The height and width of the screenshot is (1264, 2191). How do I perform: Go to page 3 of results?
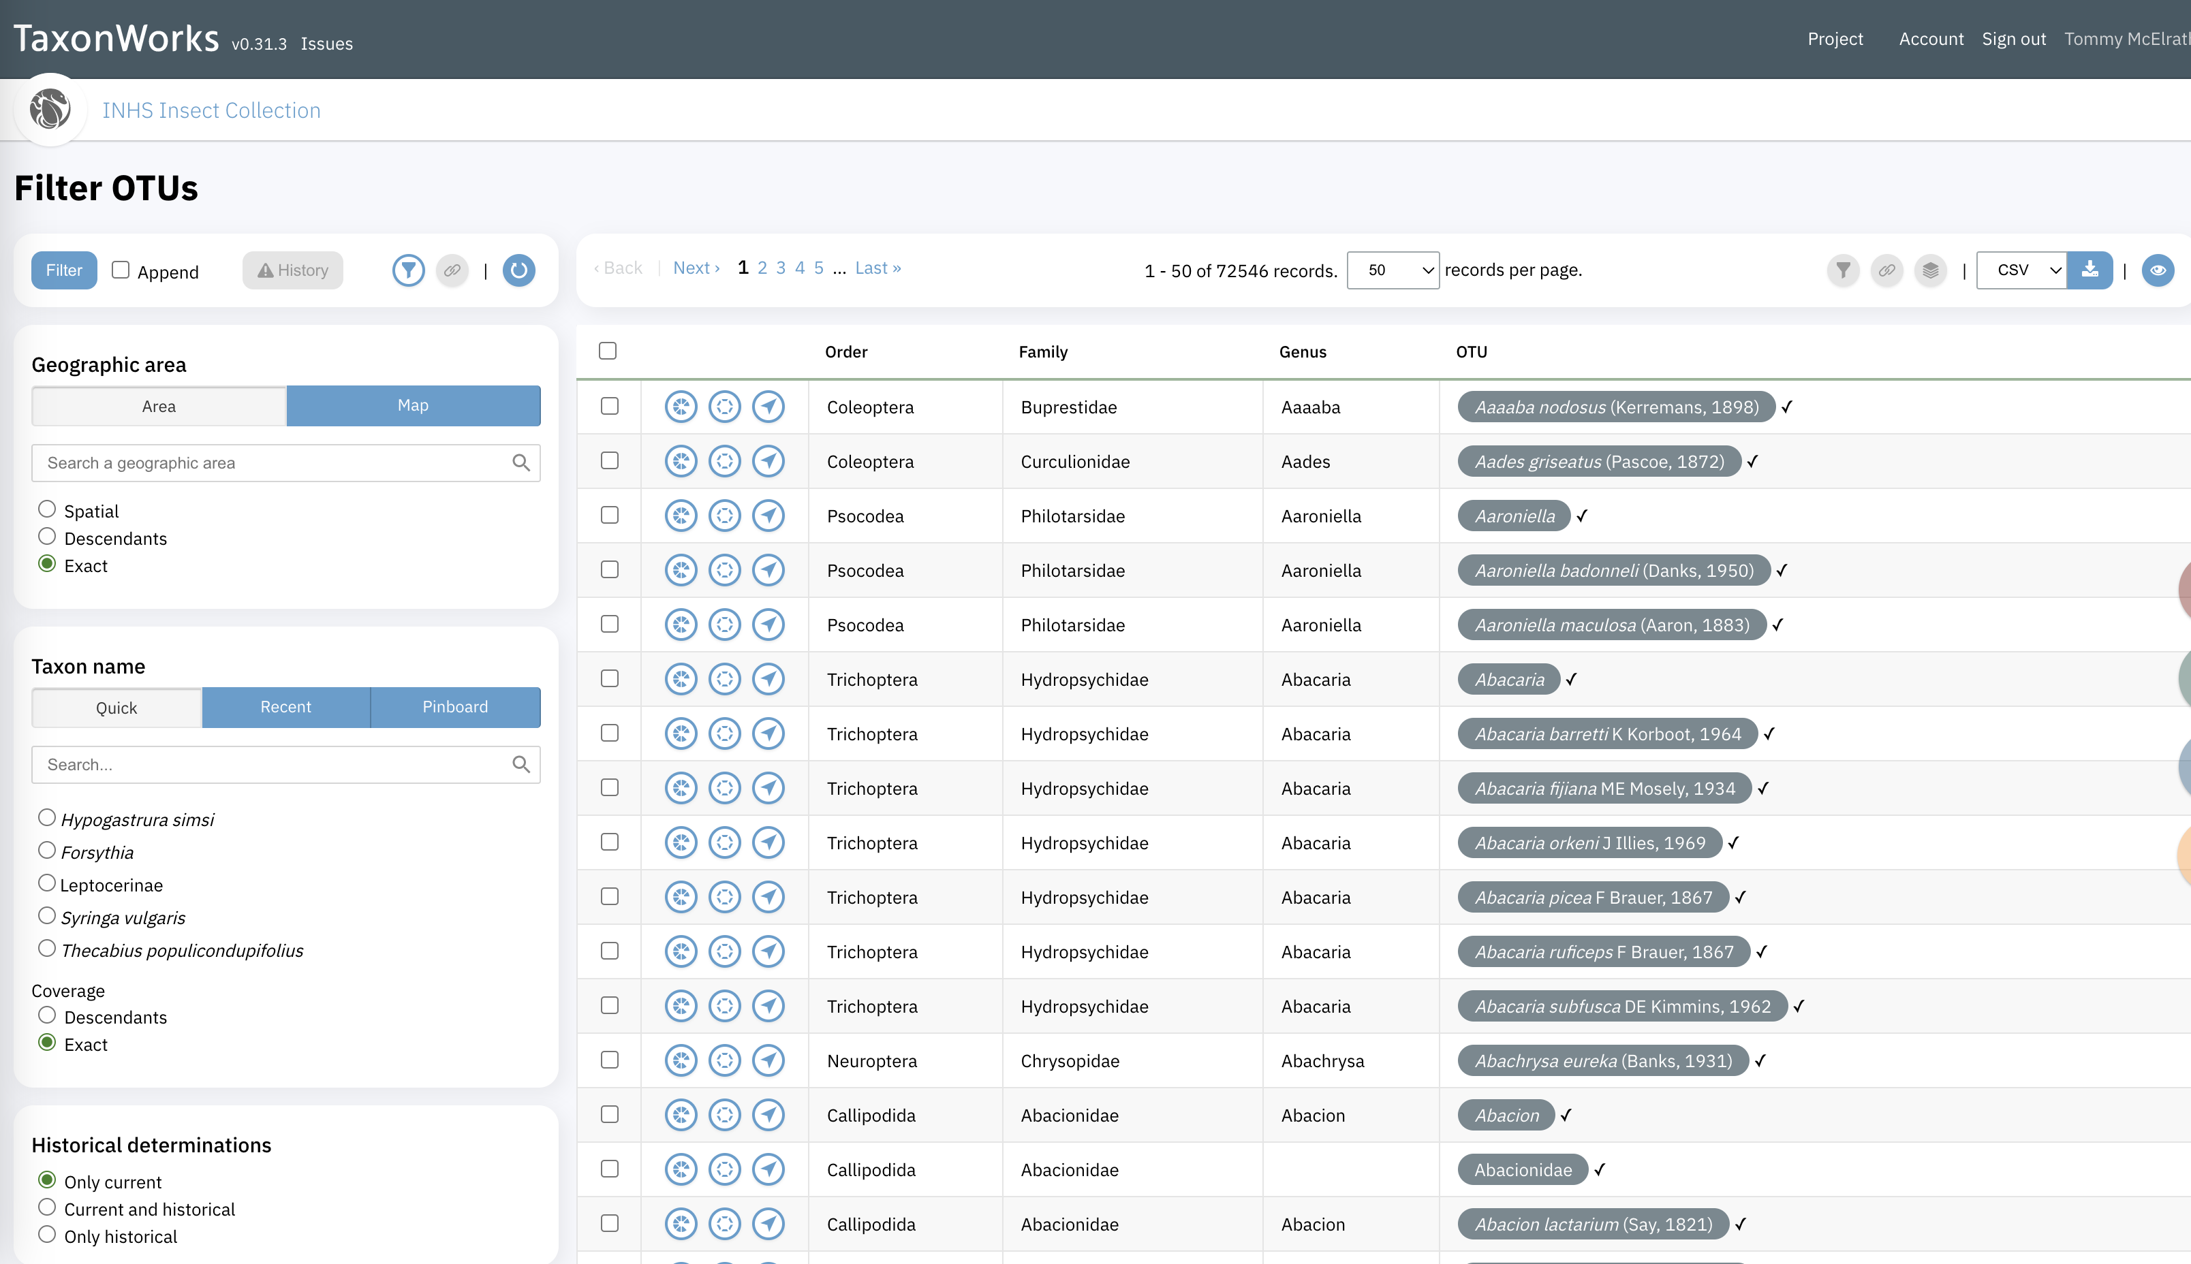pyautogui.click(x=781, y=268)
